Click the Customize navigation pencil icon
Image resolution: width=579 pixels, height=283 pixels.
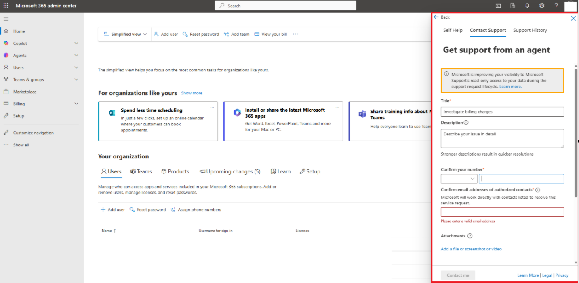click(6, 133)
